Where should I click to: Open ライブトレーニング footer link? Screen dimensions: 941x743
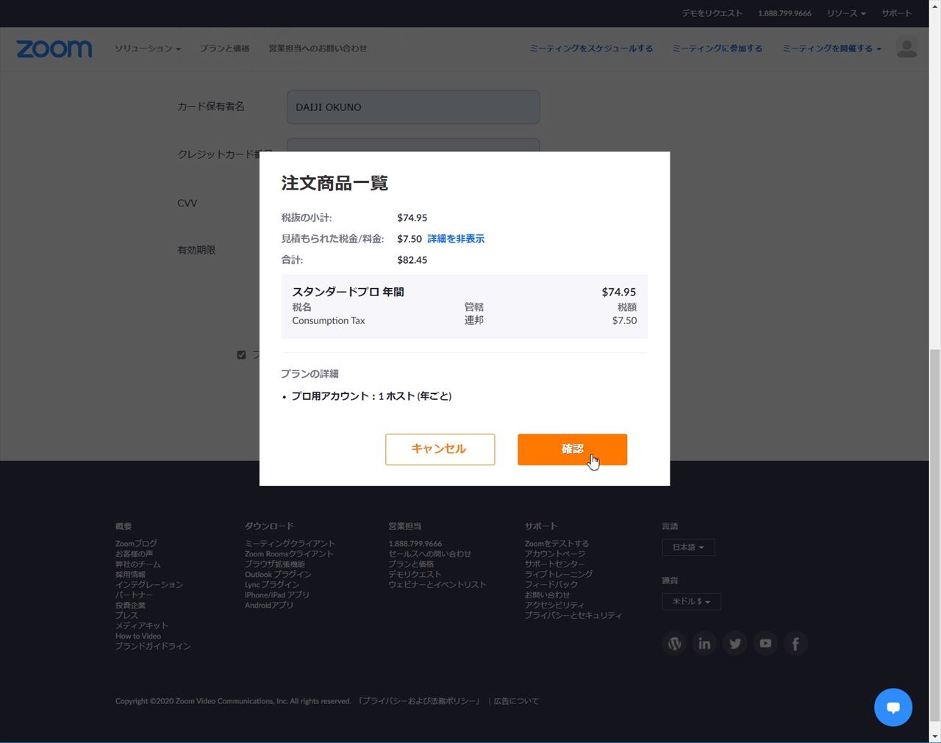(x=559, y=575)
